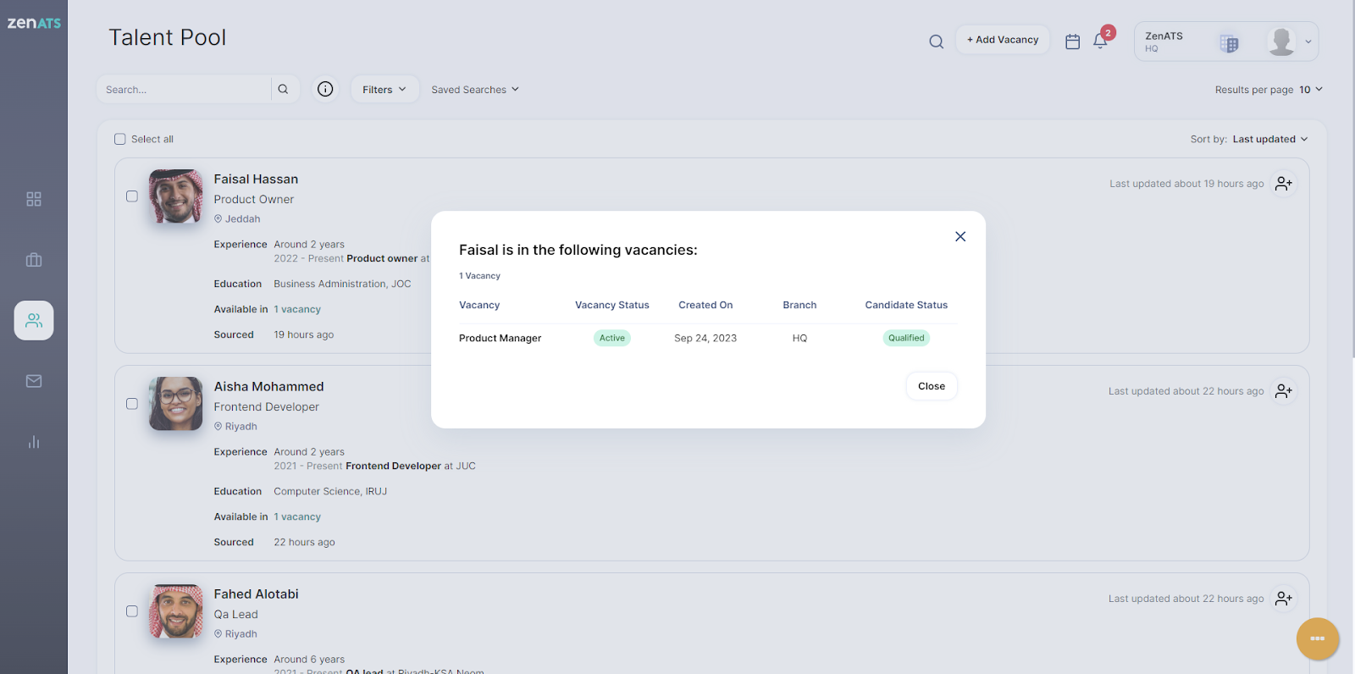This screenshot has width=1355, height=674.
Task: Click the search box magnifier button
Action: click(x=283, y=89)
